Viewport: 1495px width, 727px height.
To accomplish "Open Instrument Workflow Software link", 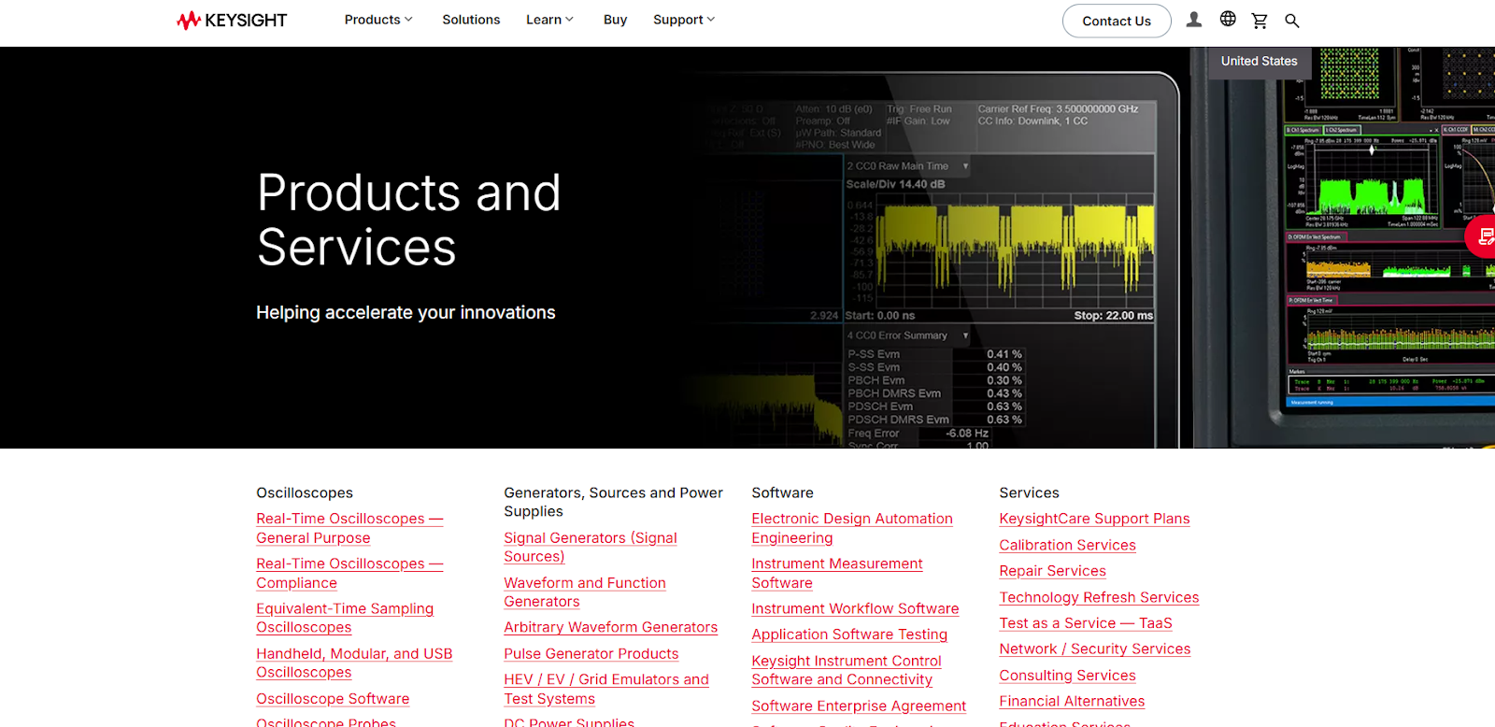I will 855,608.
